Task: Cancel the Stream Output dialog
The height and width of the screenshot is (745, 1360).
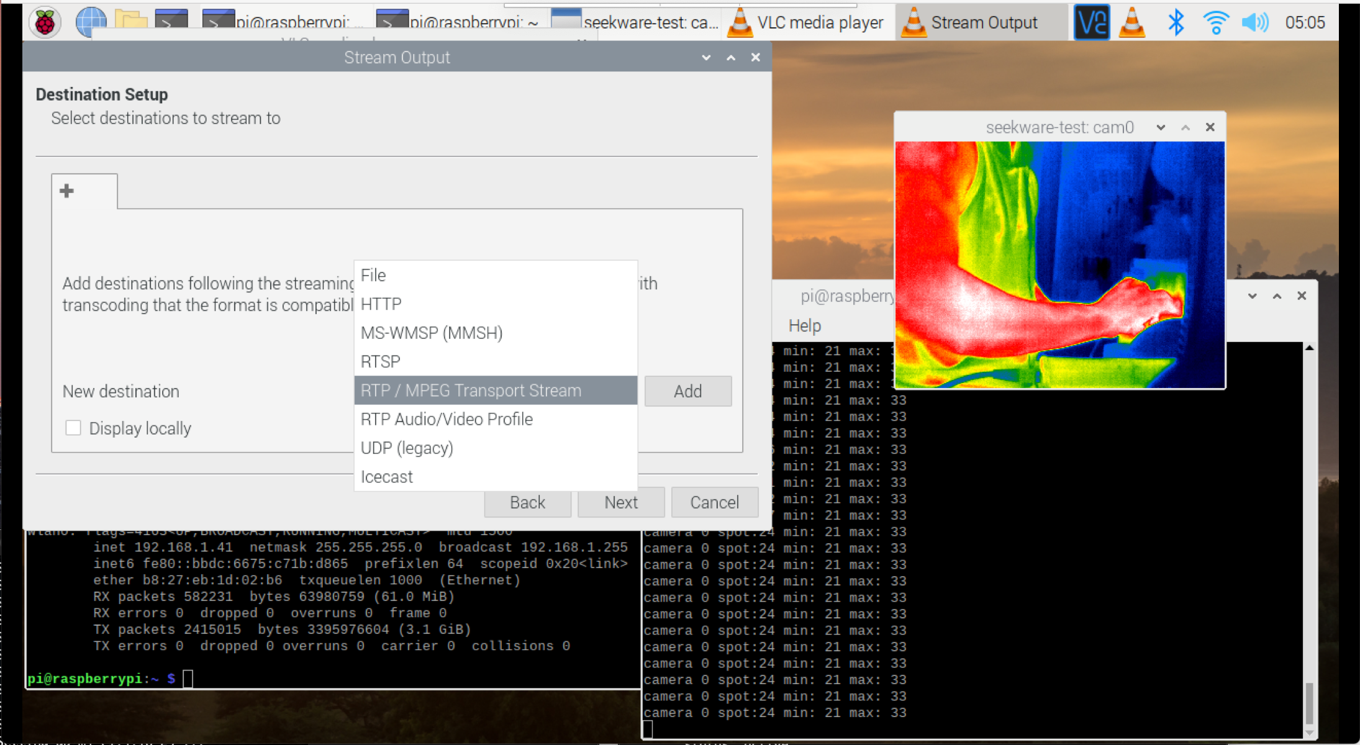Action: [714, 502]
